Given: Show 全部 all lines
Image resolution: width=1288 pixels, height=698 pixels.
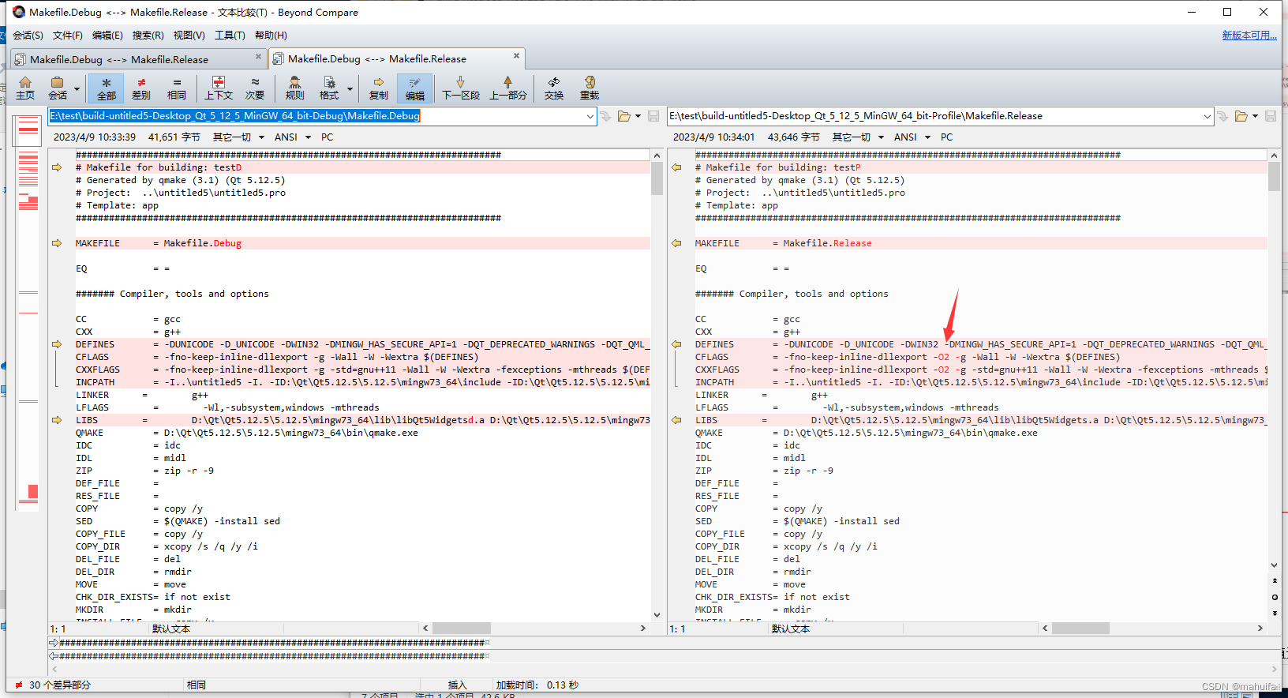Looking at the screenshot, I should [106, 88].
